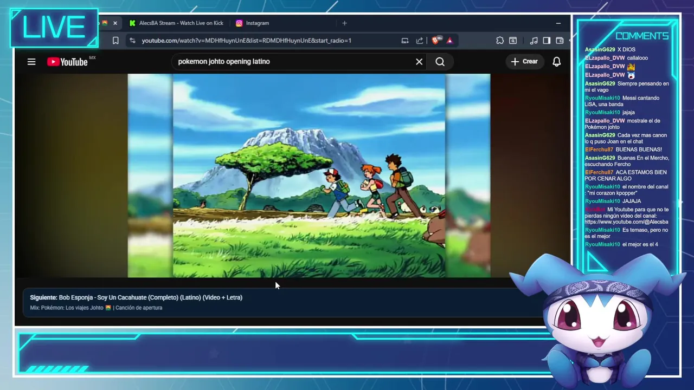This screenshot has height=390, width=694.
Task: Click the chat message 'Es temaso, pero no es el mejor'
Action: click(x=626, y=233)
